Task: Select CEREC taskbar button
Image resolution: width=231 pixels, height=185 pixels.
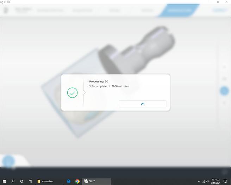Action: 96,181
